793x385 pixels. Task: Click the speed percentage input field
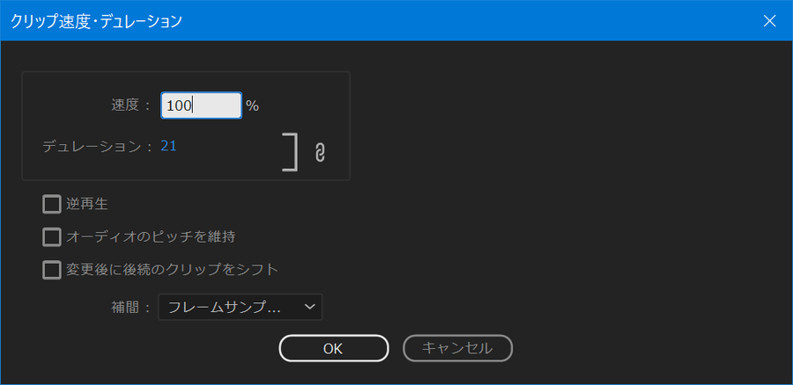[201, 105]
